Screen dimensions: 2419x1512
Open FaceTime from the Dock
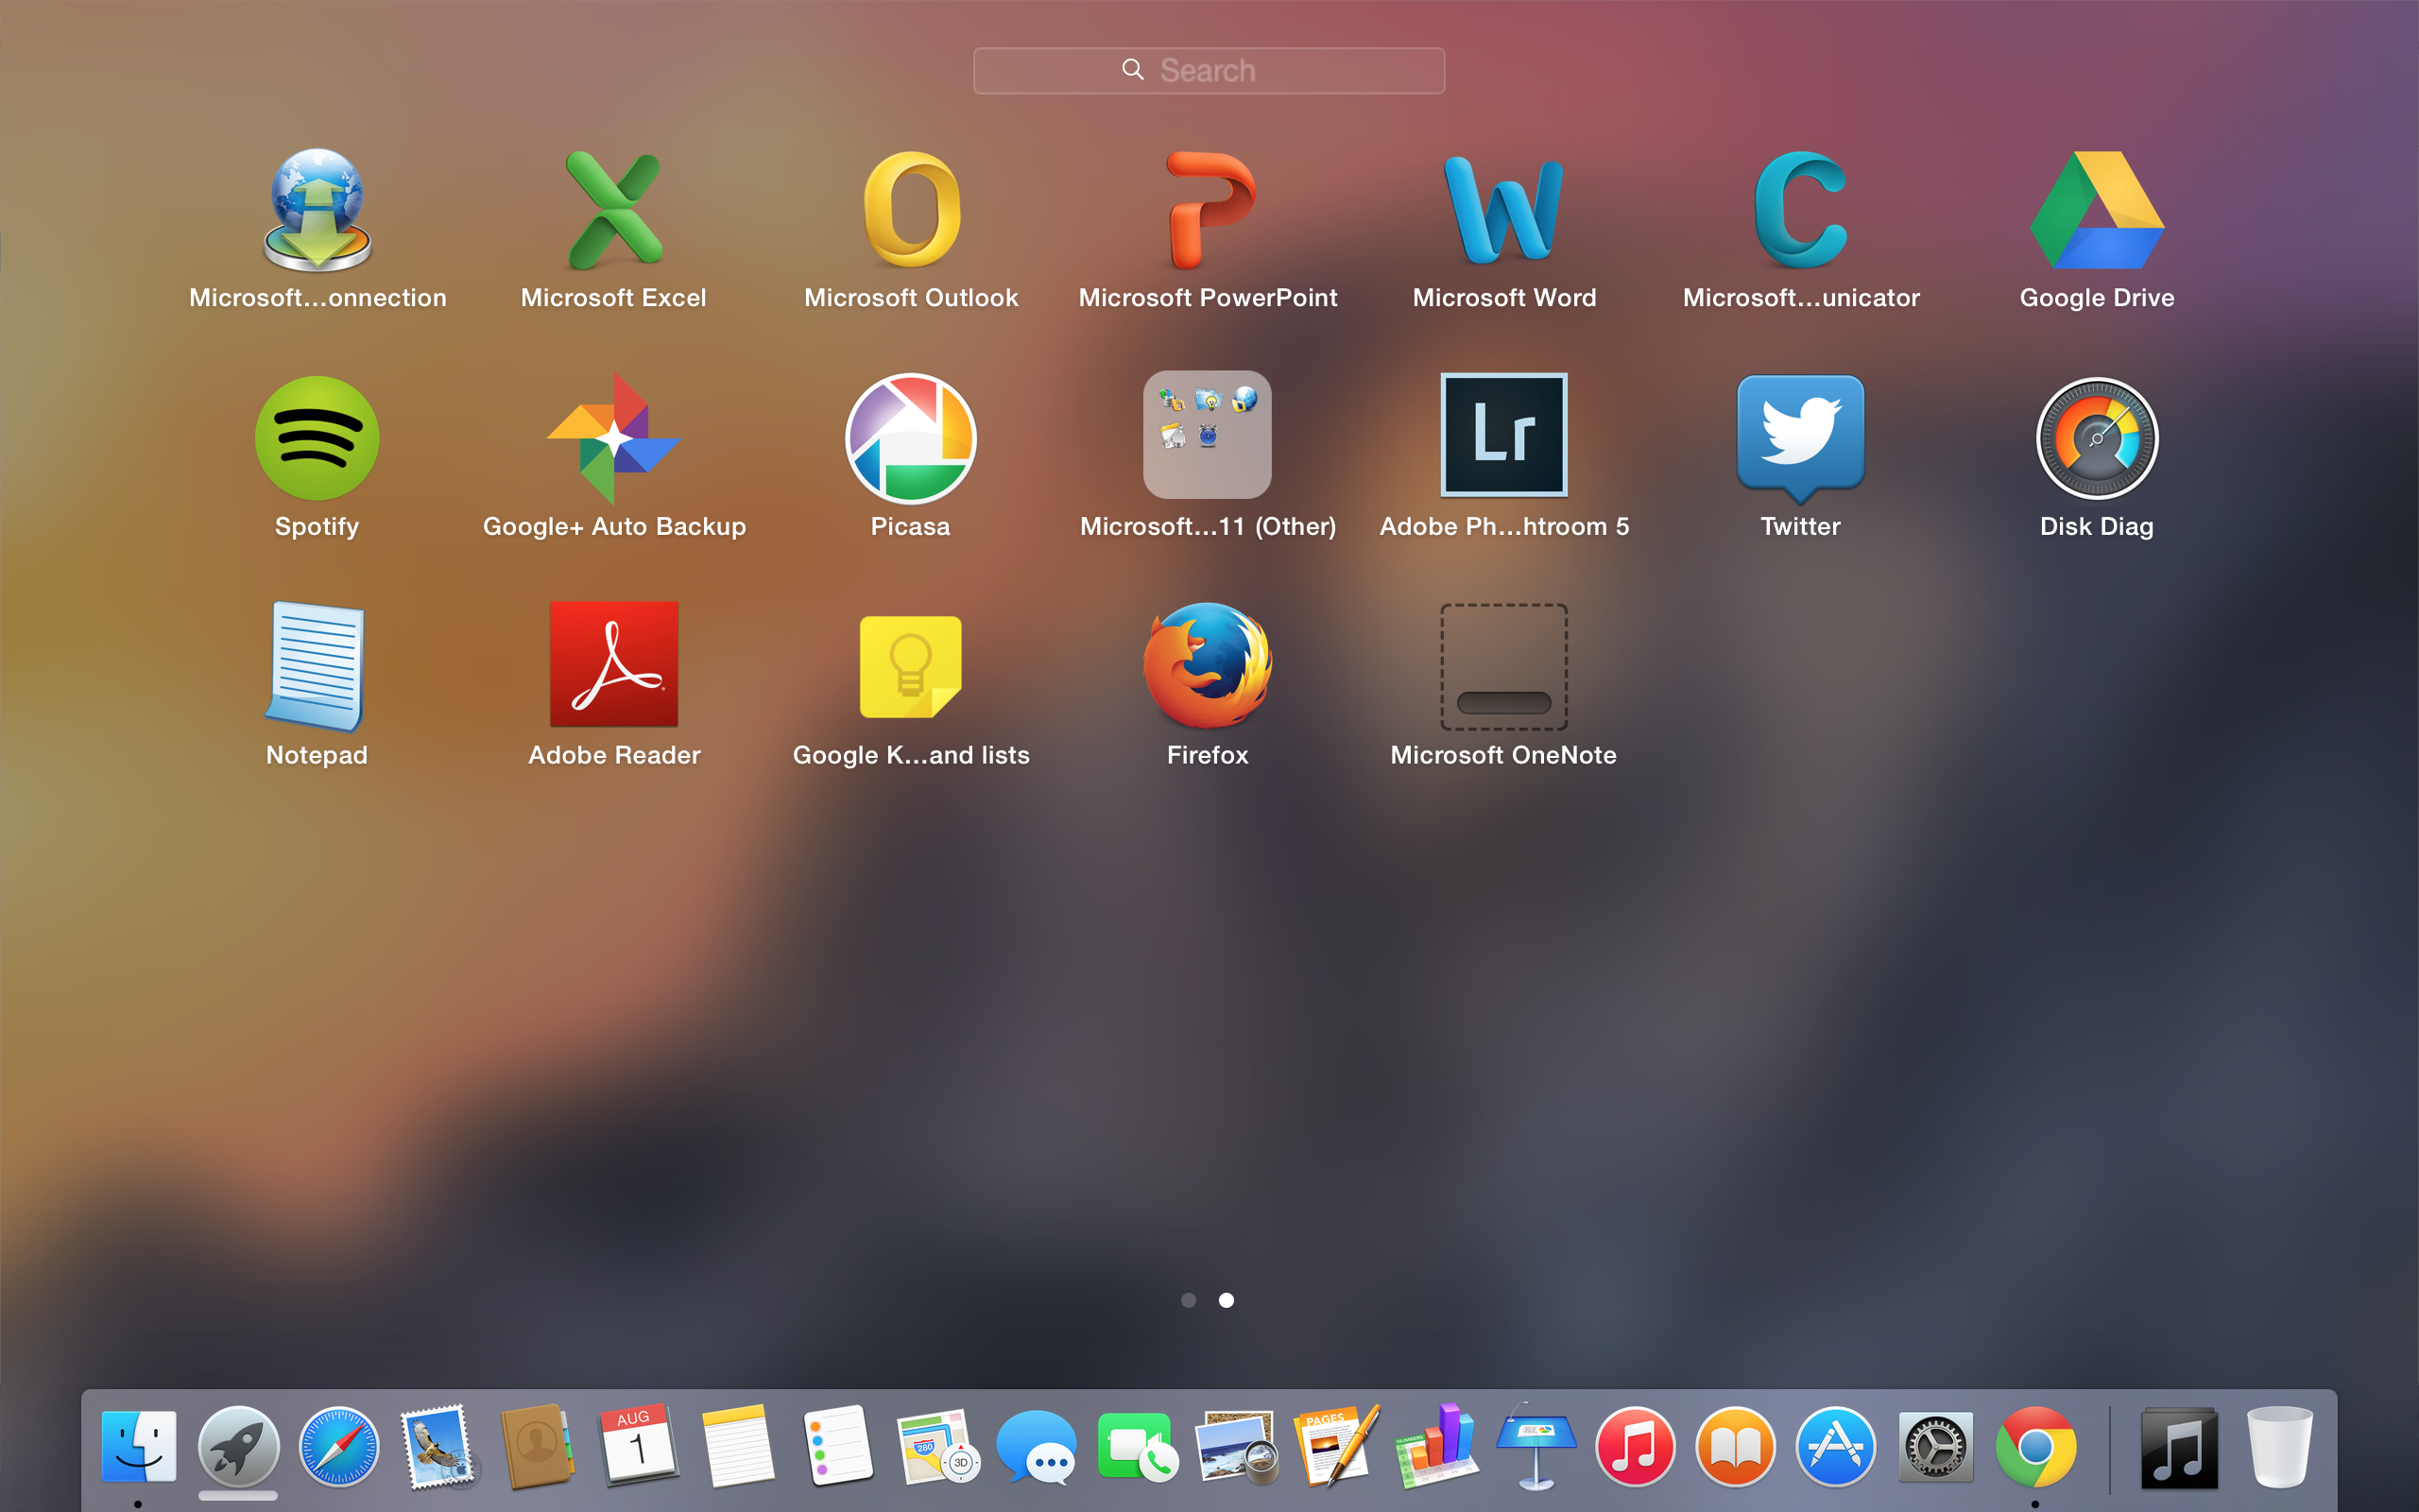pos(1137,1446)
